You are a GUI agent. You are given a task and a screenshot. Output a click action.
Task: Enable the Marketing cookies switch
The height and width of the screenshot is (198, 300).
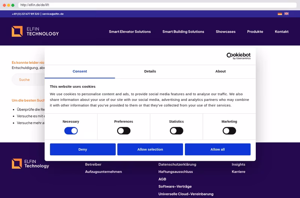click(x=229, y=131)
